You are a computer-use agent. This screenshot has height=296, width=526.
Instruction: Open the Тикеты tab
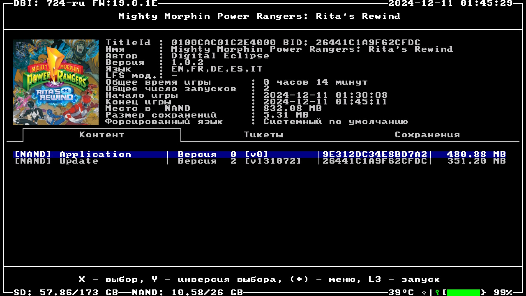pos(263,135)
